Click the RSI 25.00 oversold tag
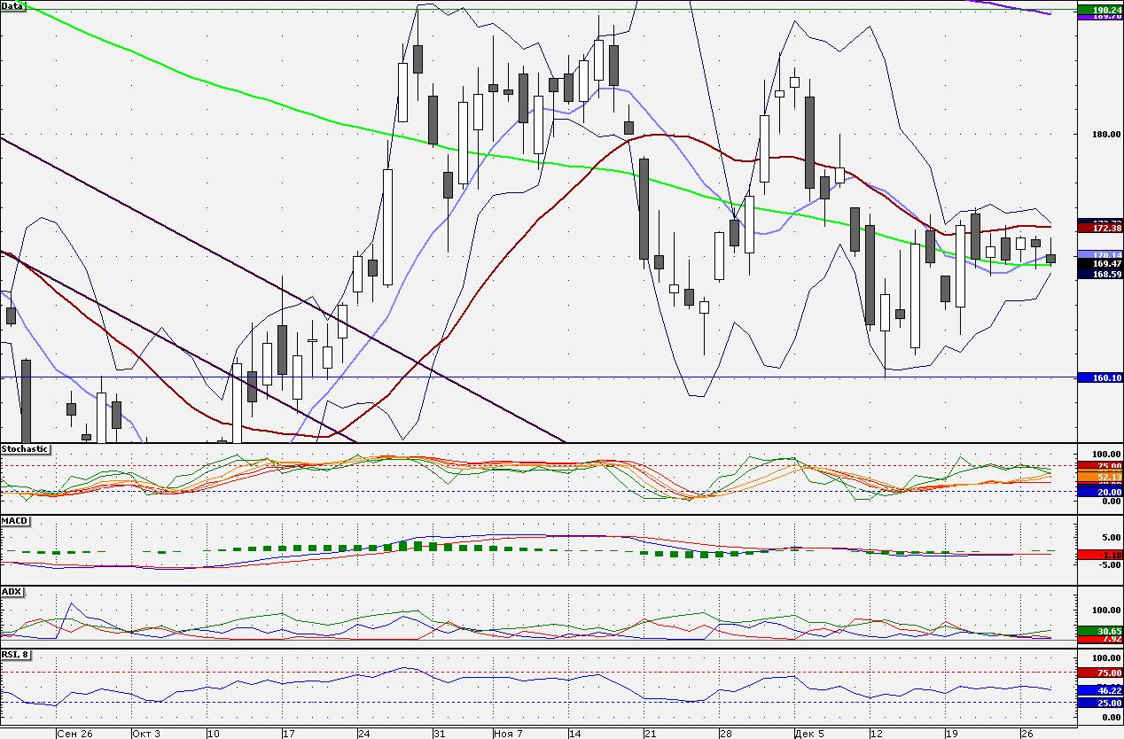Screen dimensions: 1124x739 (1100, 703)
